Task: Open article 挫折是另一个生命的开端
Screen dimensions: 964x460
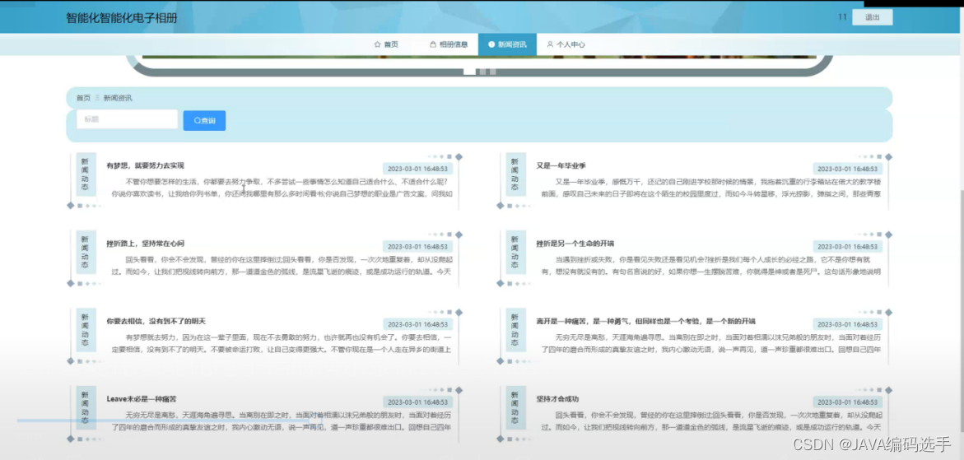Action: (575, 244)
